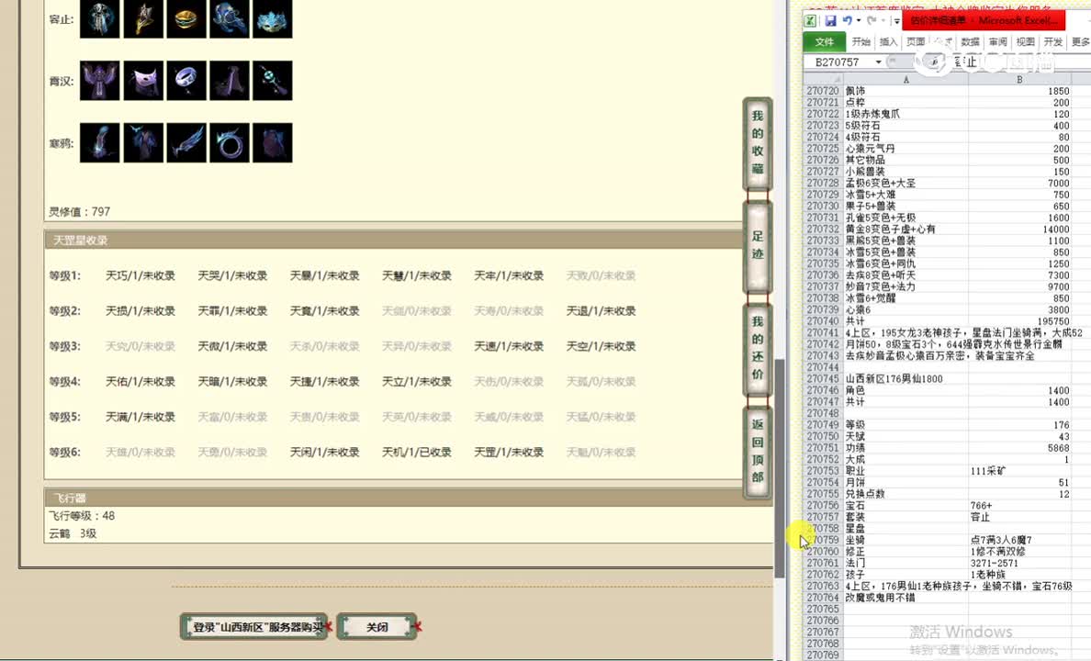Click the select-all corner of Excel grid
Image resolution: width=1091 pixels, height=661 pixels.
(823, 79)
